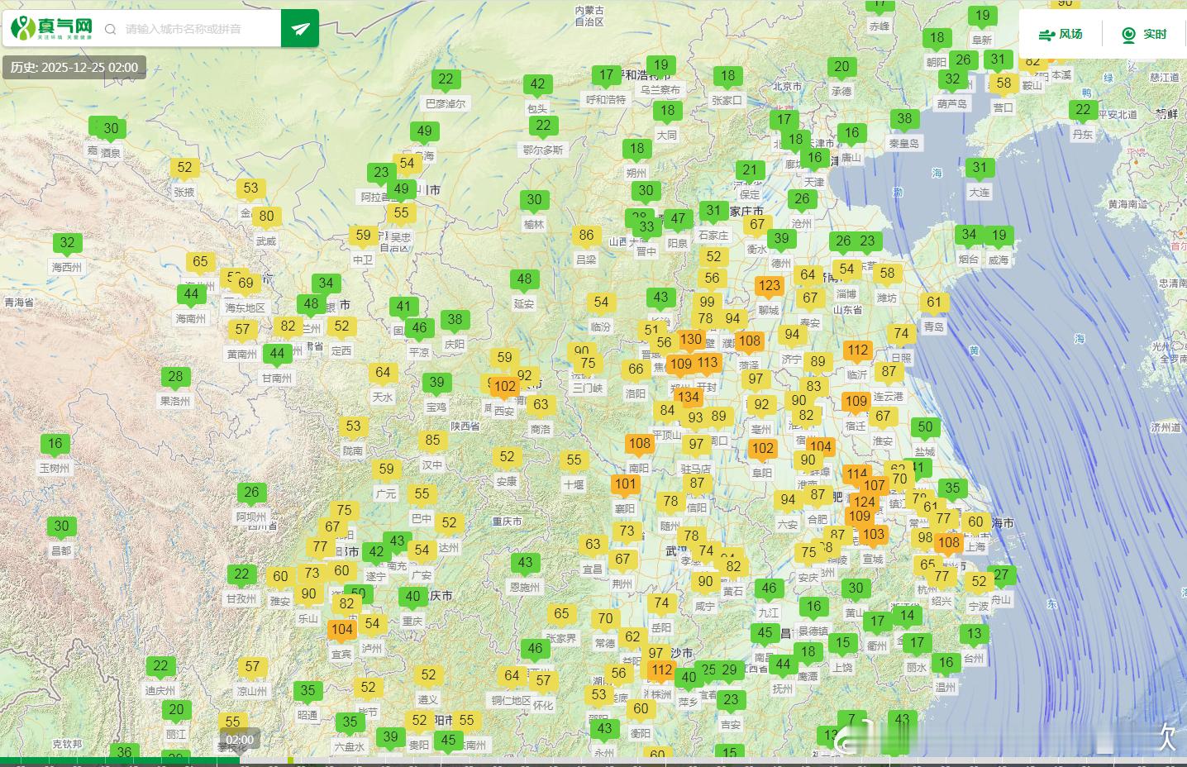Click the 台州 AQI 13 marker
1187x767 pixels.
pos(974,635)
